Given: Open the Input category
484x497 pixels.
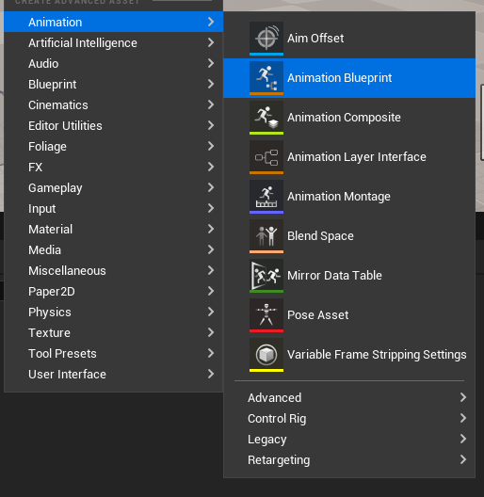Looking at the screenshot, I should 114,209.
